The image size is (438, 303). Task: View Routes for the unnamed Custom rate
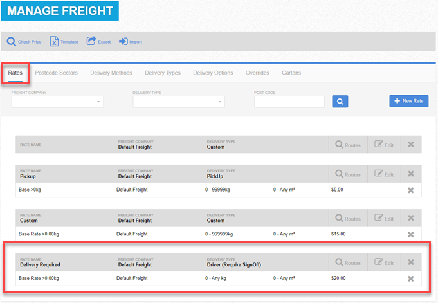[x=348, y=145]
